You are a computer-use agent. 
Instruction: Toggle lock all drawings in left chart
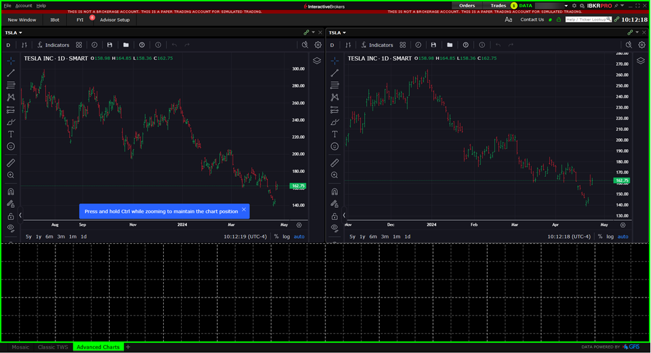[11, 216]
